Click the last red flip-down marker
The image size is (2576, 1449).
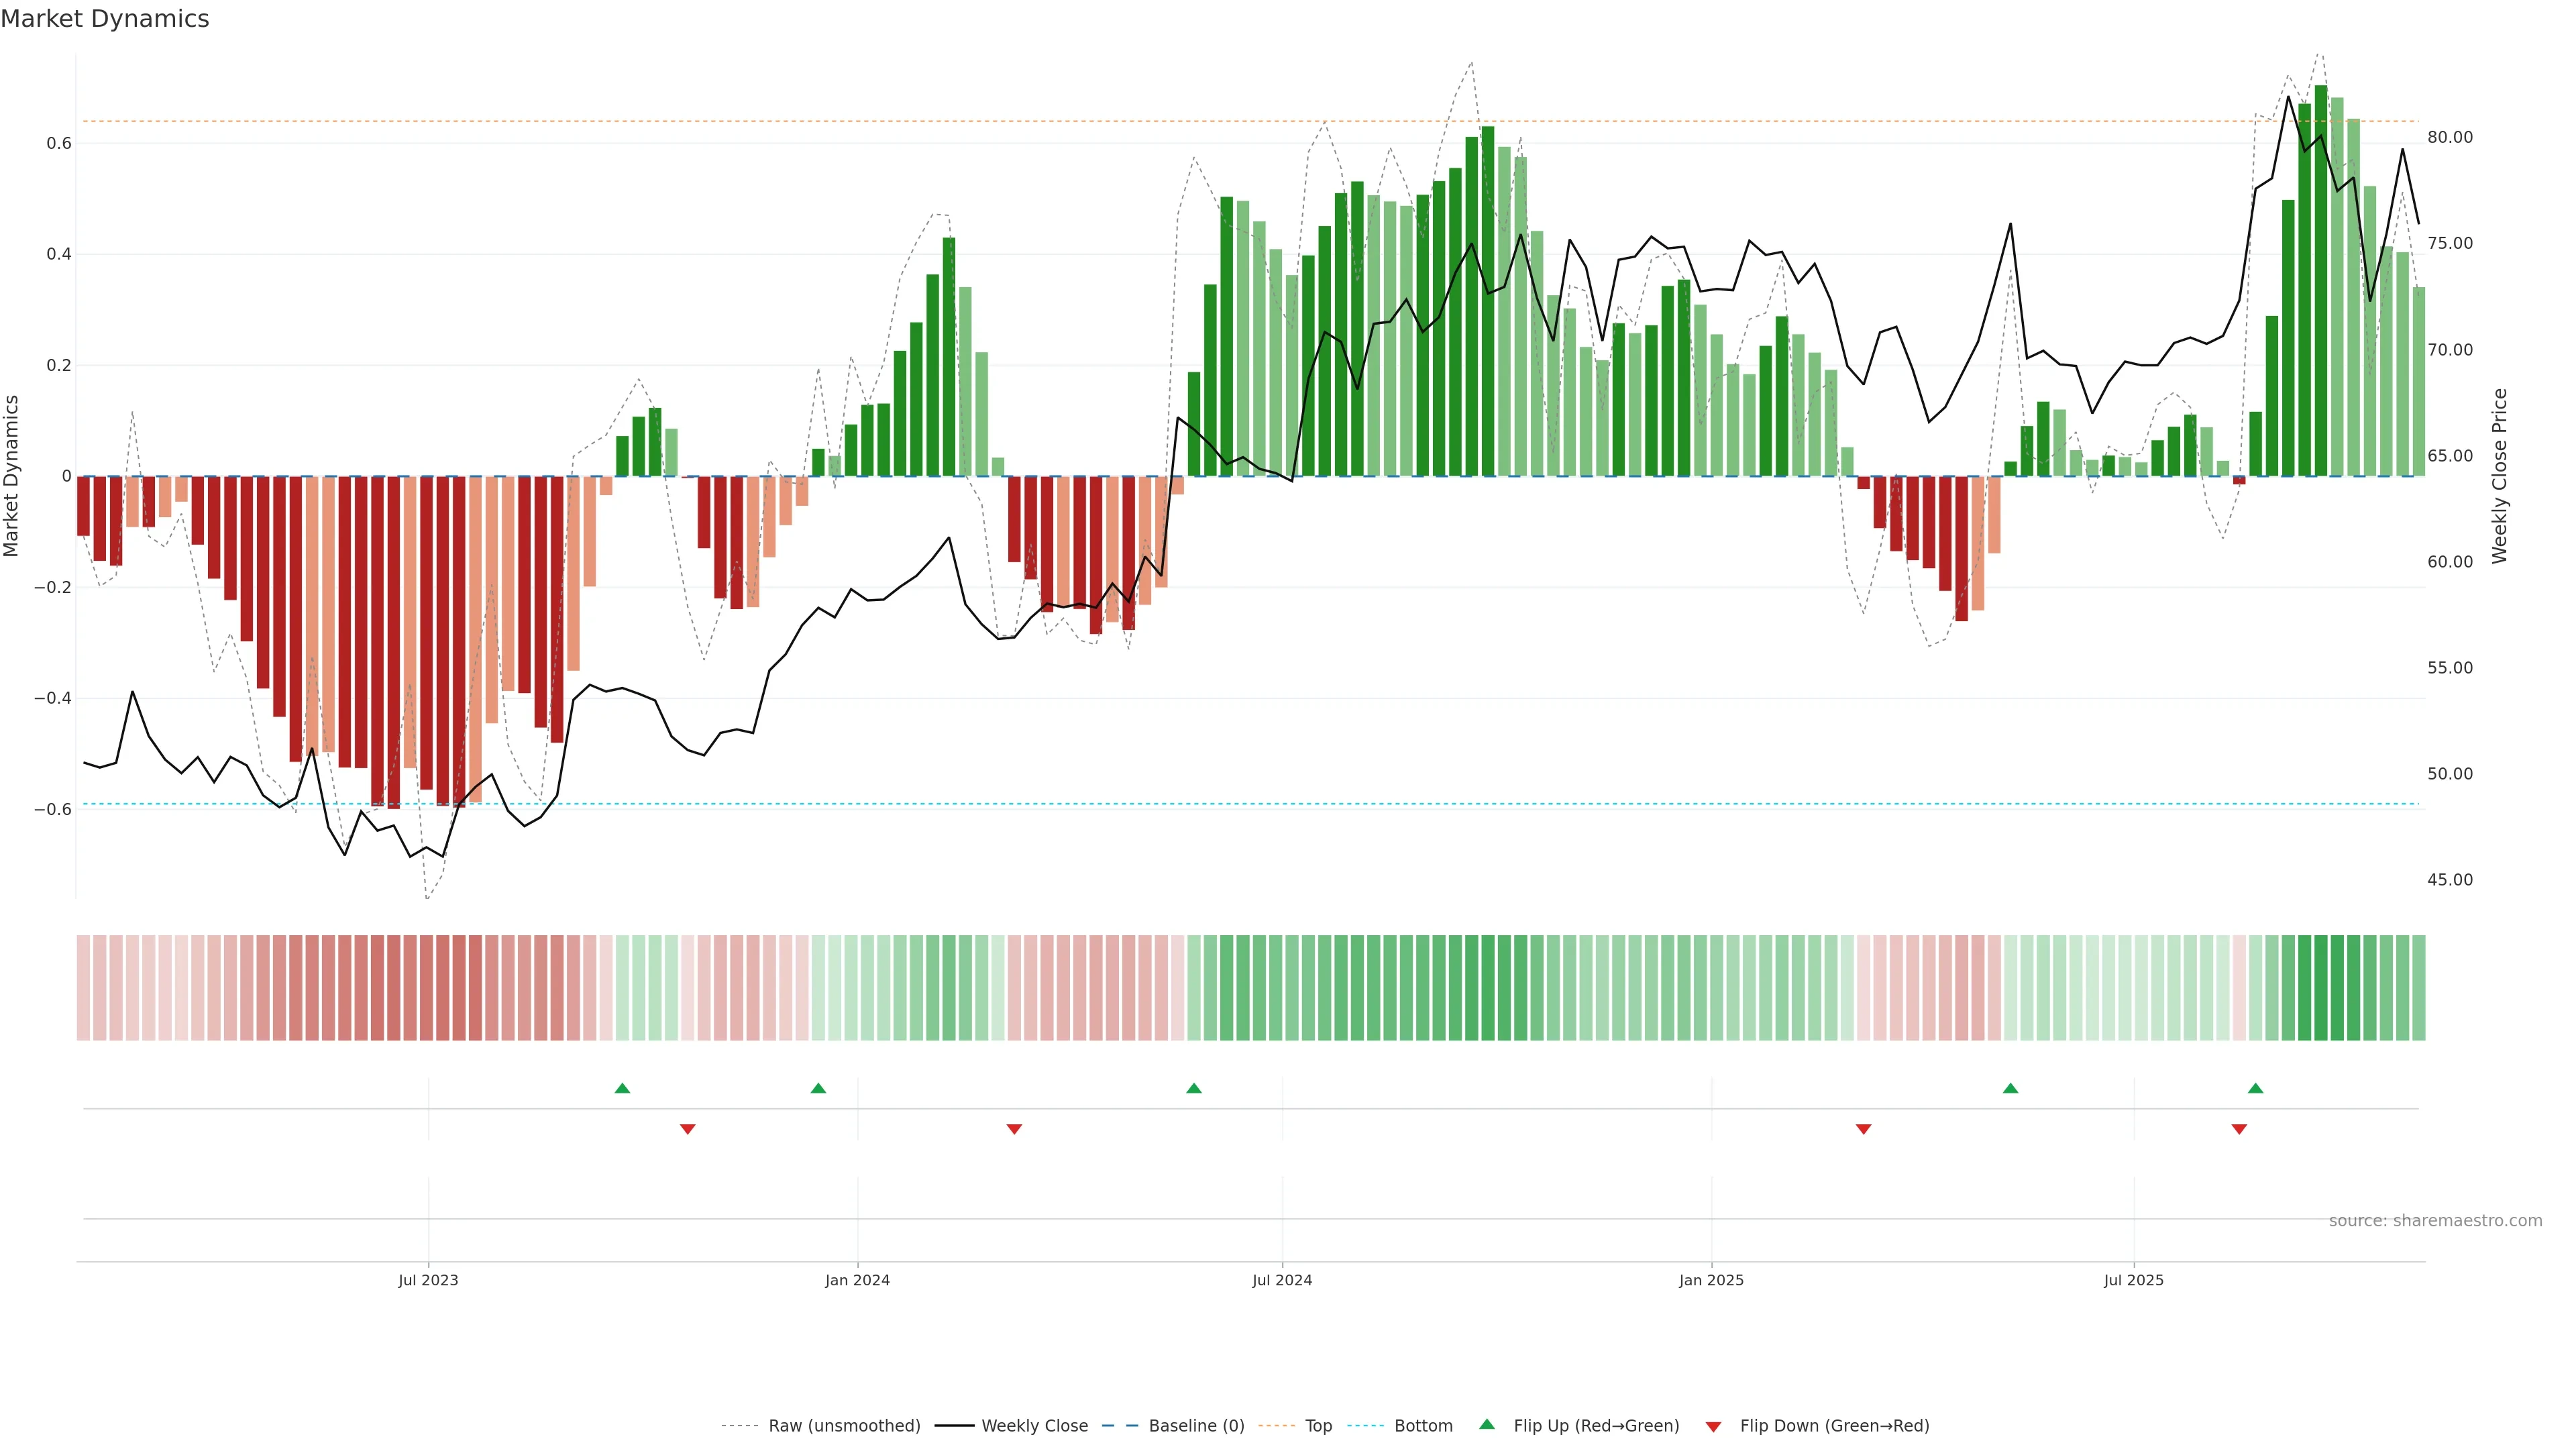[x=2239, y=1129]
